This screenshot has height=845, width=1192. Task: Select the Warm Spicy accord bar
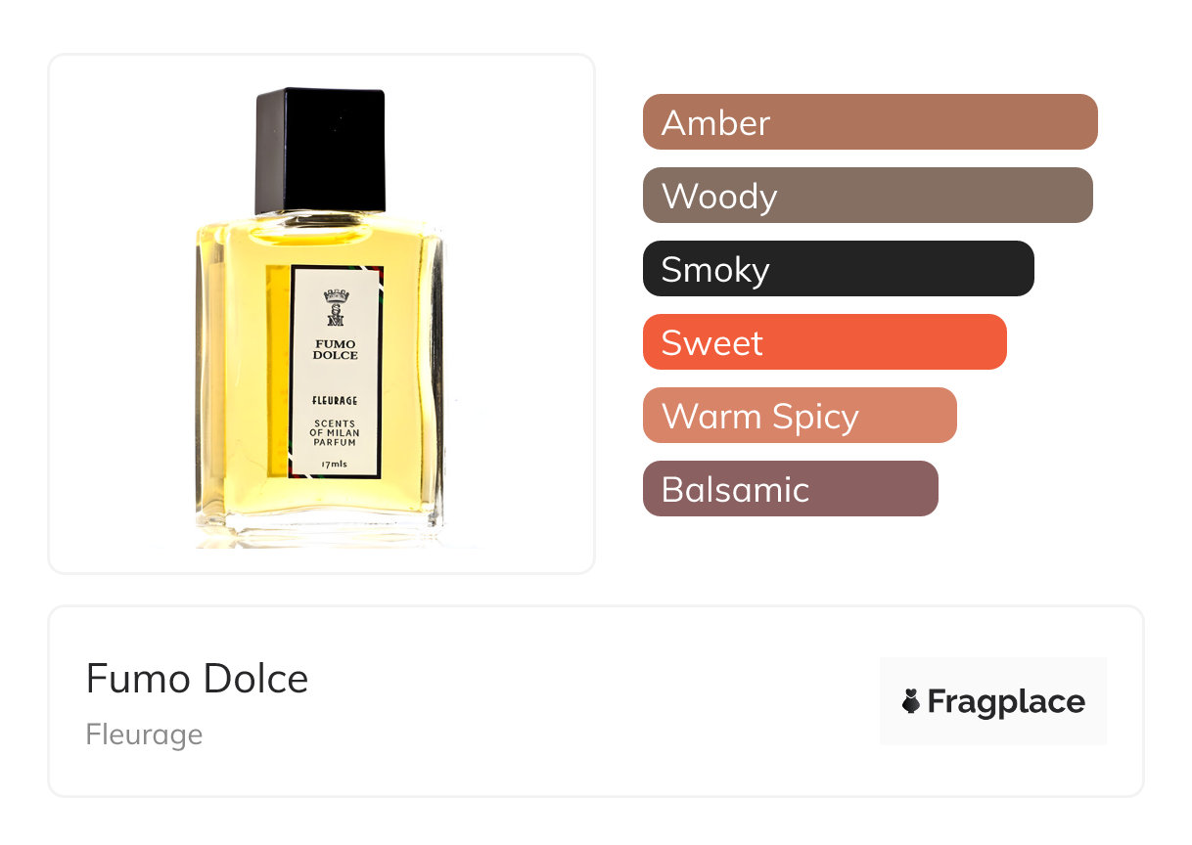[800, 416]
